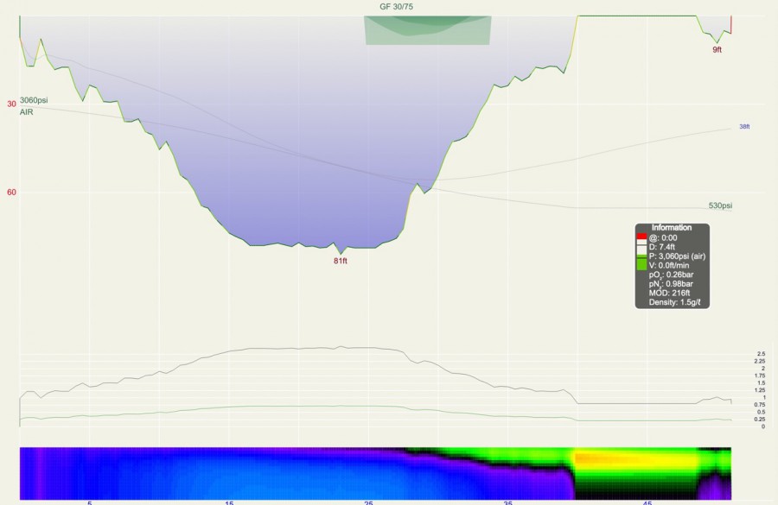Click the red 30 depth axis label

12,104
